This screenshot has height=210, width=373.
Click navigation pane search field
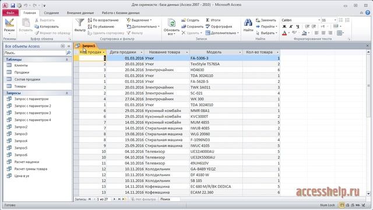(35, 53)
